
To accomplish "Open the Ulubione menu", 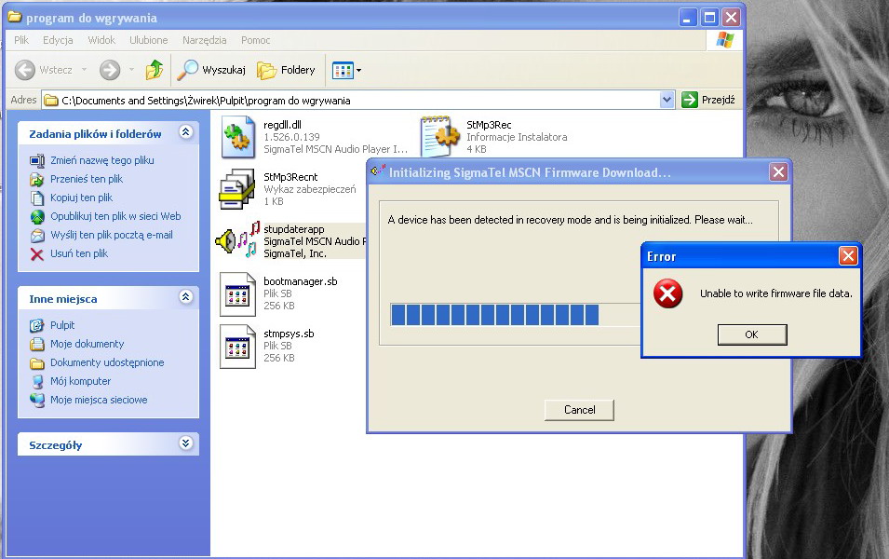I will coord(149,40).
